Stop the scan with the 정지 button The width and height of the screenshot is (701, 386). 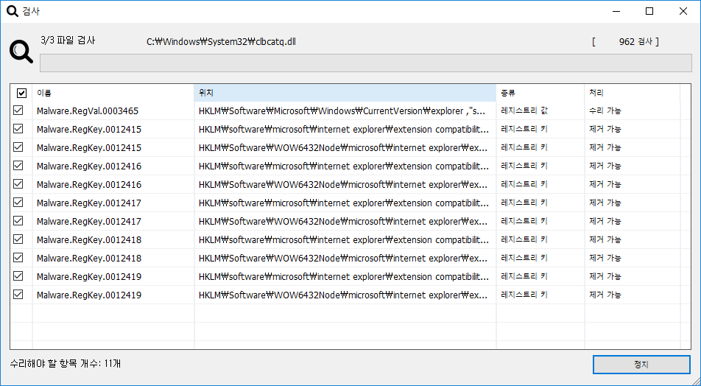pos(641,365)
